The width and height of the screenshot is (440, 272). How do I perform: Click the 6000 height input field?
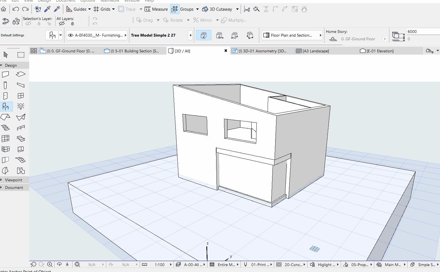(423, 32)
